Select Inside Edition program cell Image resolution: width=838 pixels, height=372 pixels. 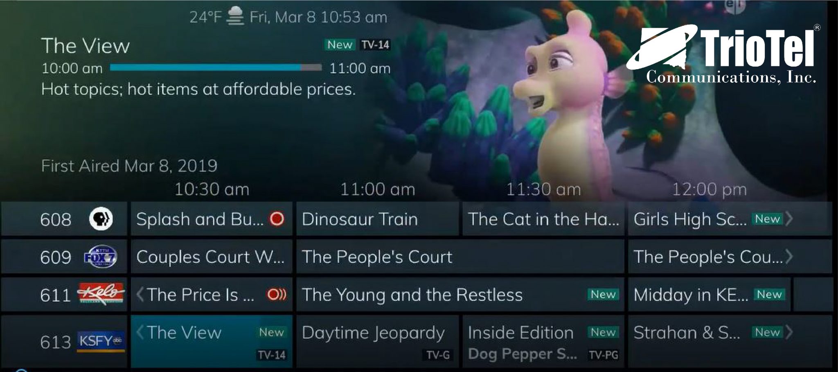[543, 341]
